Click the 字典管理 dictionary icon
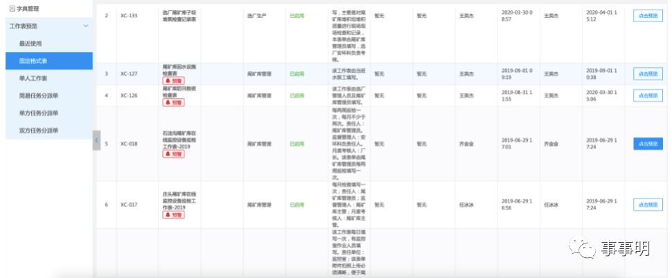Screen dimensions: 672x278 click(x=12, y=9)
